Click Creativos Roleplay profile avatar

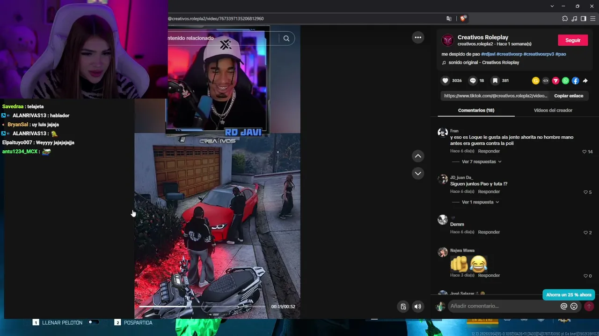click(448, 41)
